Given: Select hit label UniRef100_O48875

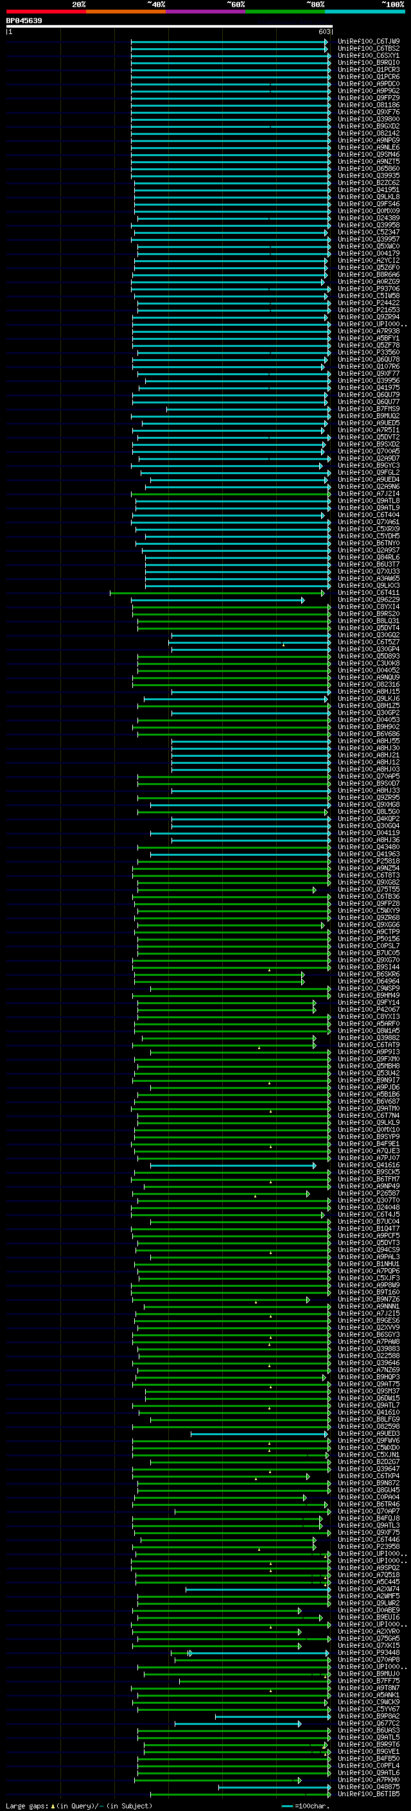Looking at the screenshot, I should [369, 1787].
